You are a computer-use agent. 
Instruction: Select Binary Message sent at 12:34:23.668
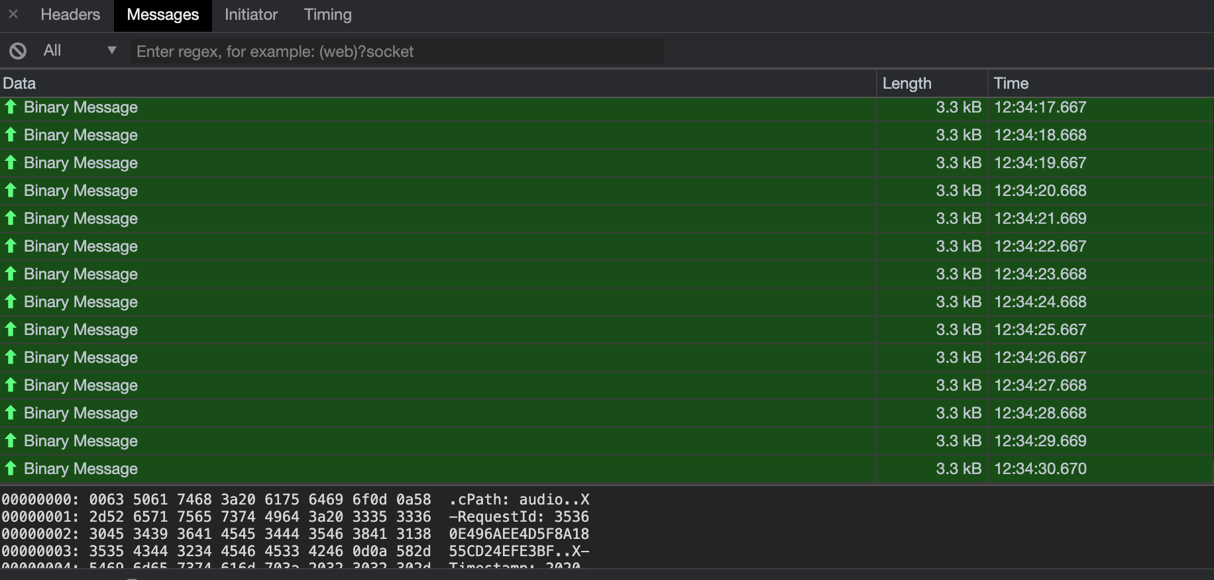[x=606, y=274]
